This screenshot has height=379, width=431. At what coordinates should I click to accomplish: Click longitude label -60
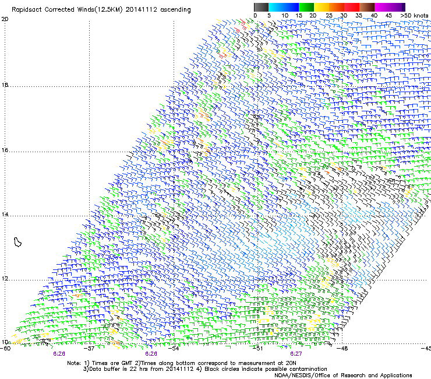[x=5, y=348]
